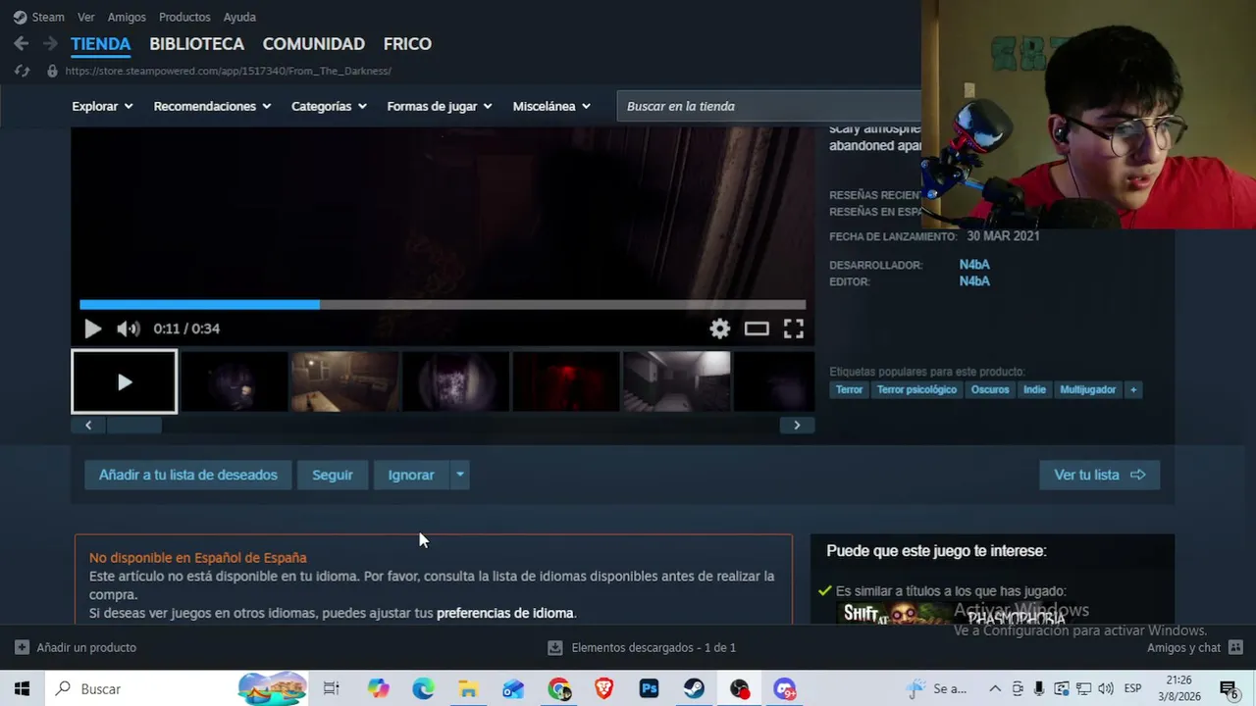Open Task View on the taskbar
Screen dimensions: 1256x706
click(x=332, y=688)
